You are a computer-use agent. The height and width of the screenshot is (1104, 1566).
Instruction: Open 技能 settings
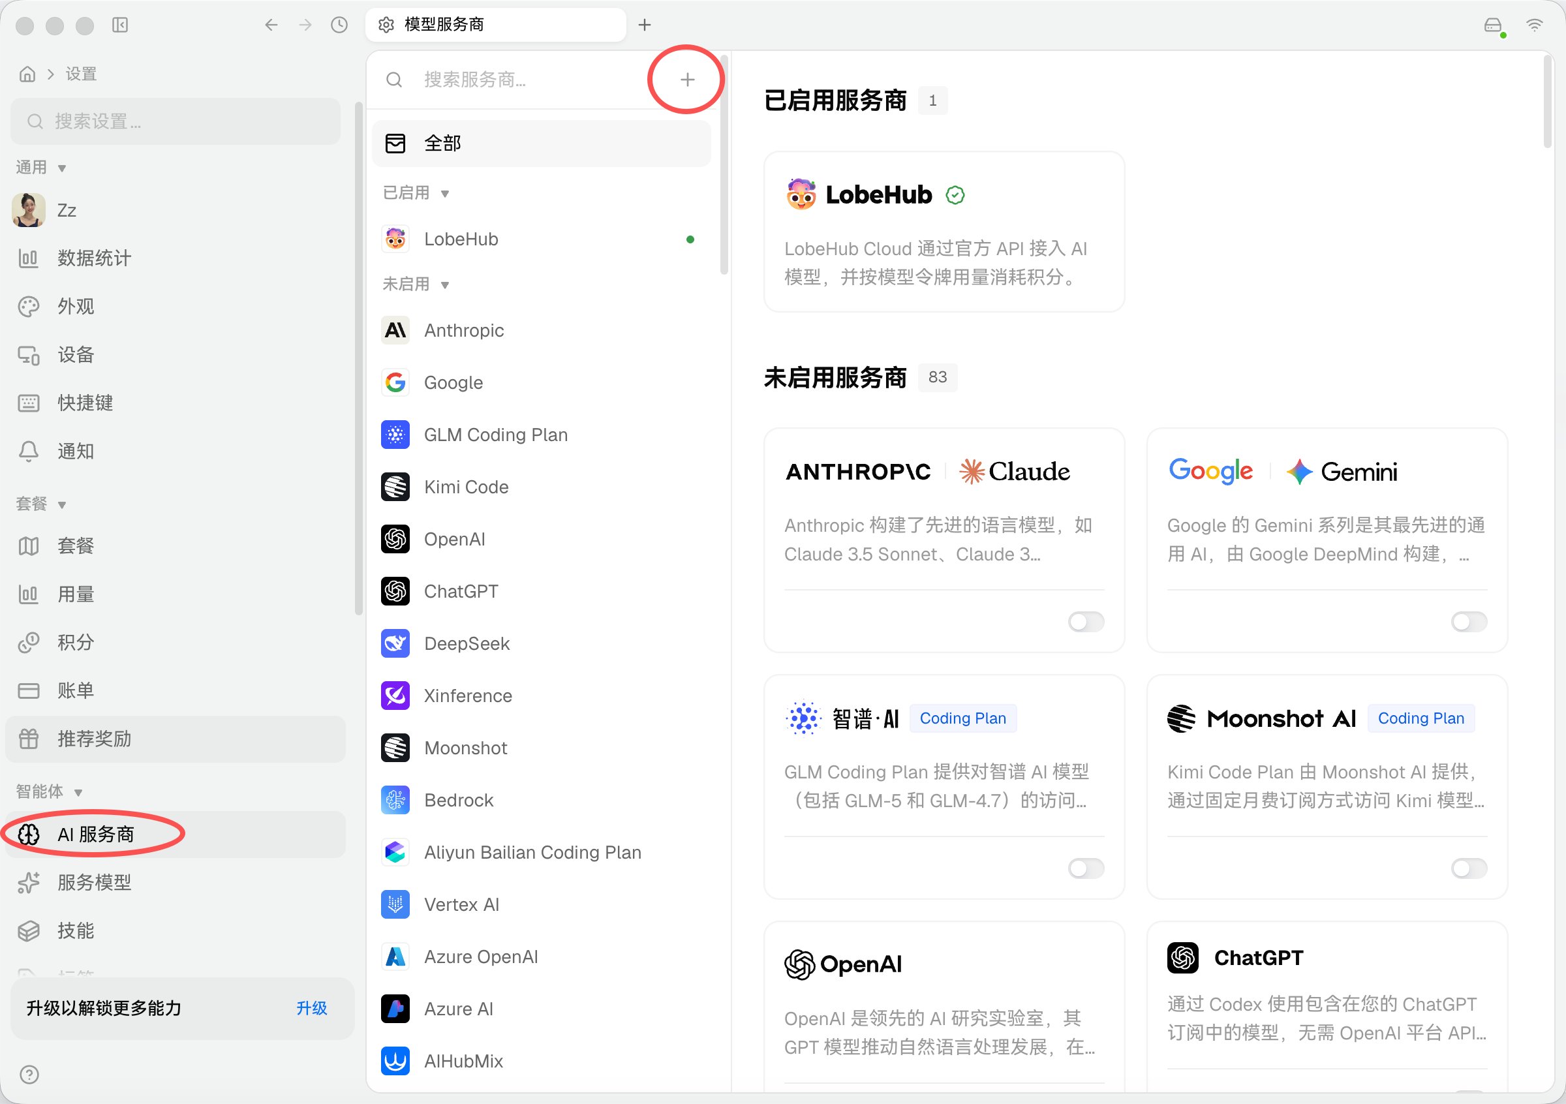(176, 930)
